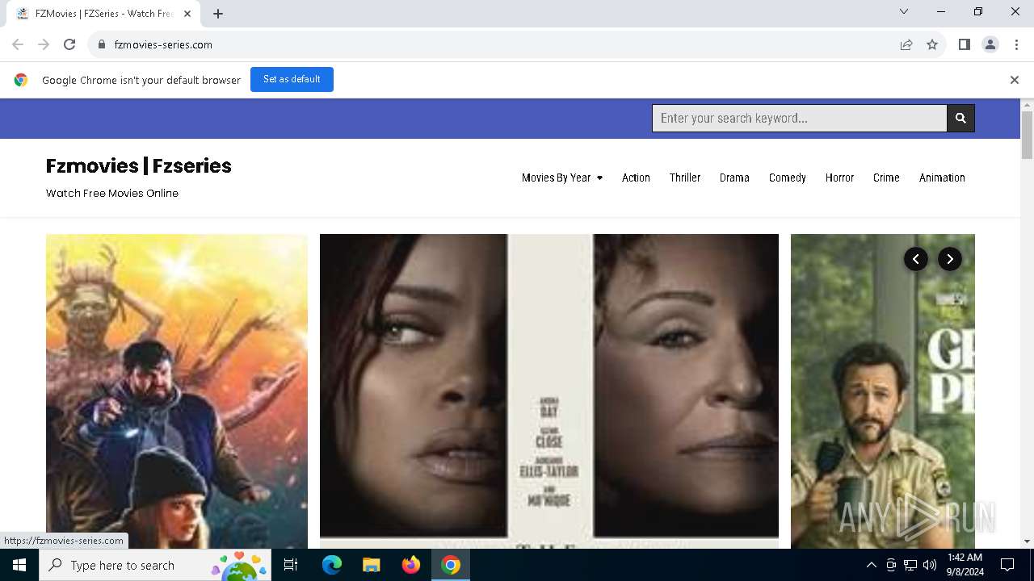Open the Comedy category
This screenshot has width=1034, height=581.
pyautogui.click(x=788, y=178)
